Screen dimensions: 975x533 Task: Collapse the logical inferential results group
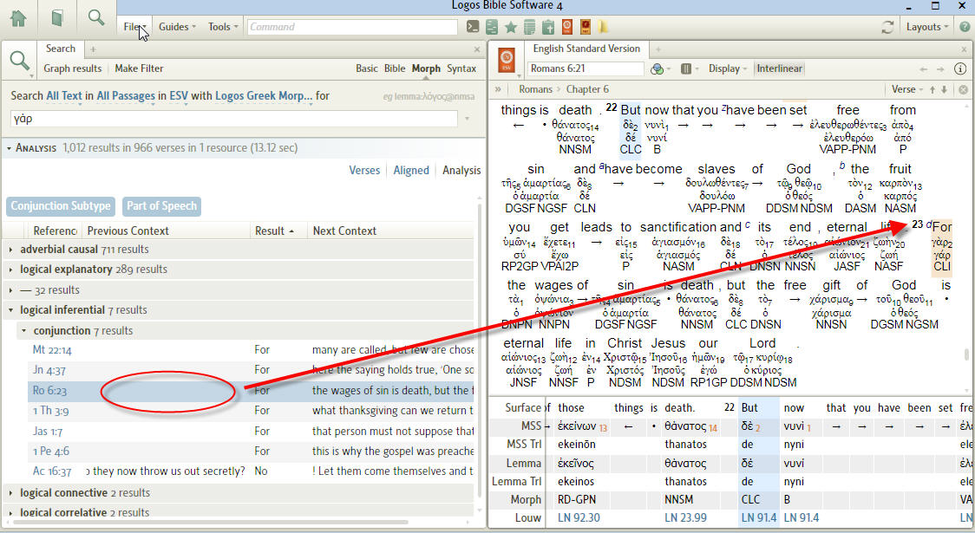11,310
